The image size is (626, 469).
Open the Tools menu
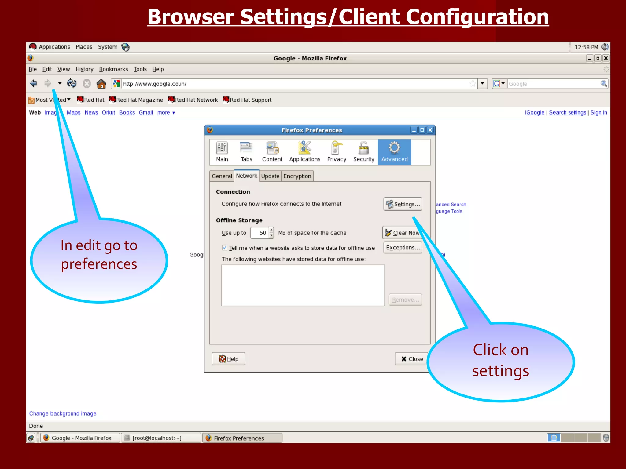(140, 69)
